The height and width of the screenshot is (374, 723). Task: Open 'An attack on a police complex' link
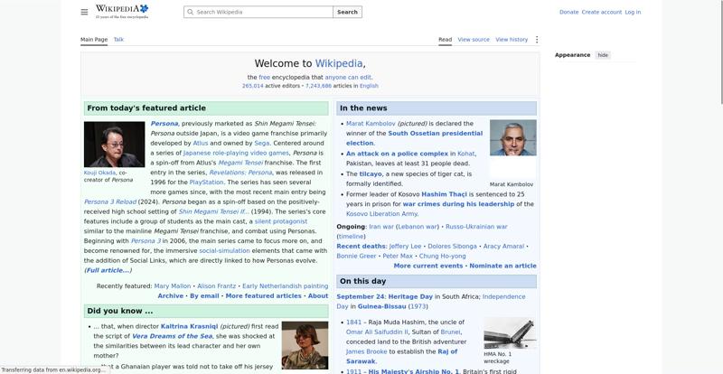tap(397, 154)
